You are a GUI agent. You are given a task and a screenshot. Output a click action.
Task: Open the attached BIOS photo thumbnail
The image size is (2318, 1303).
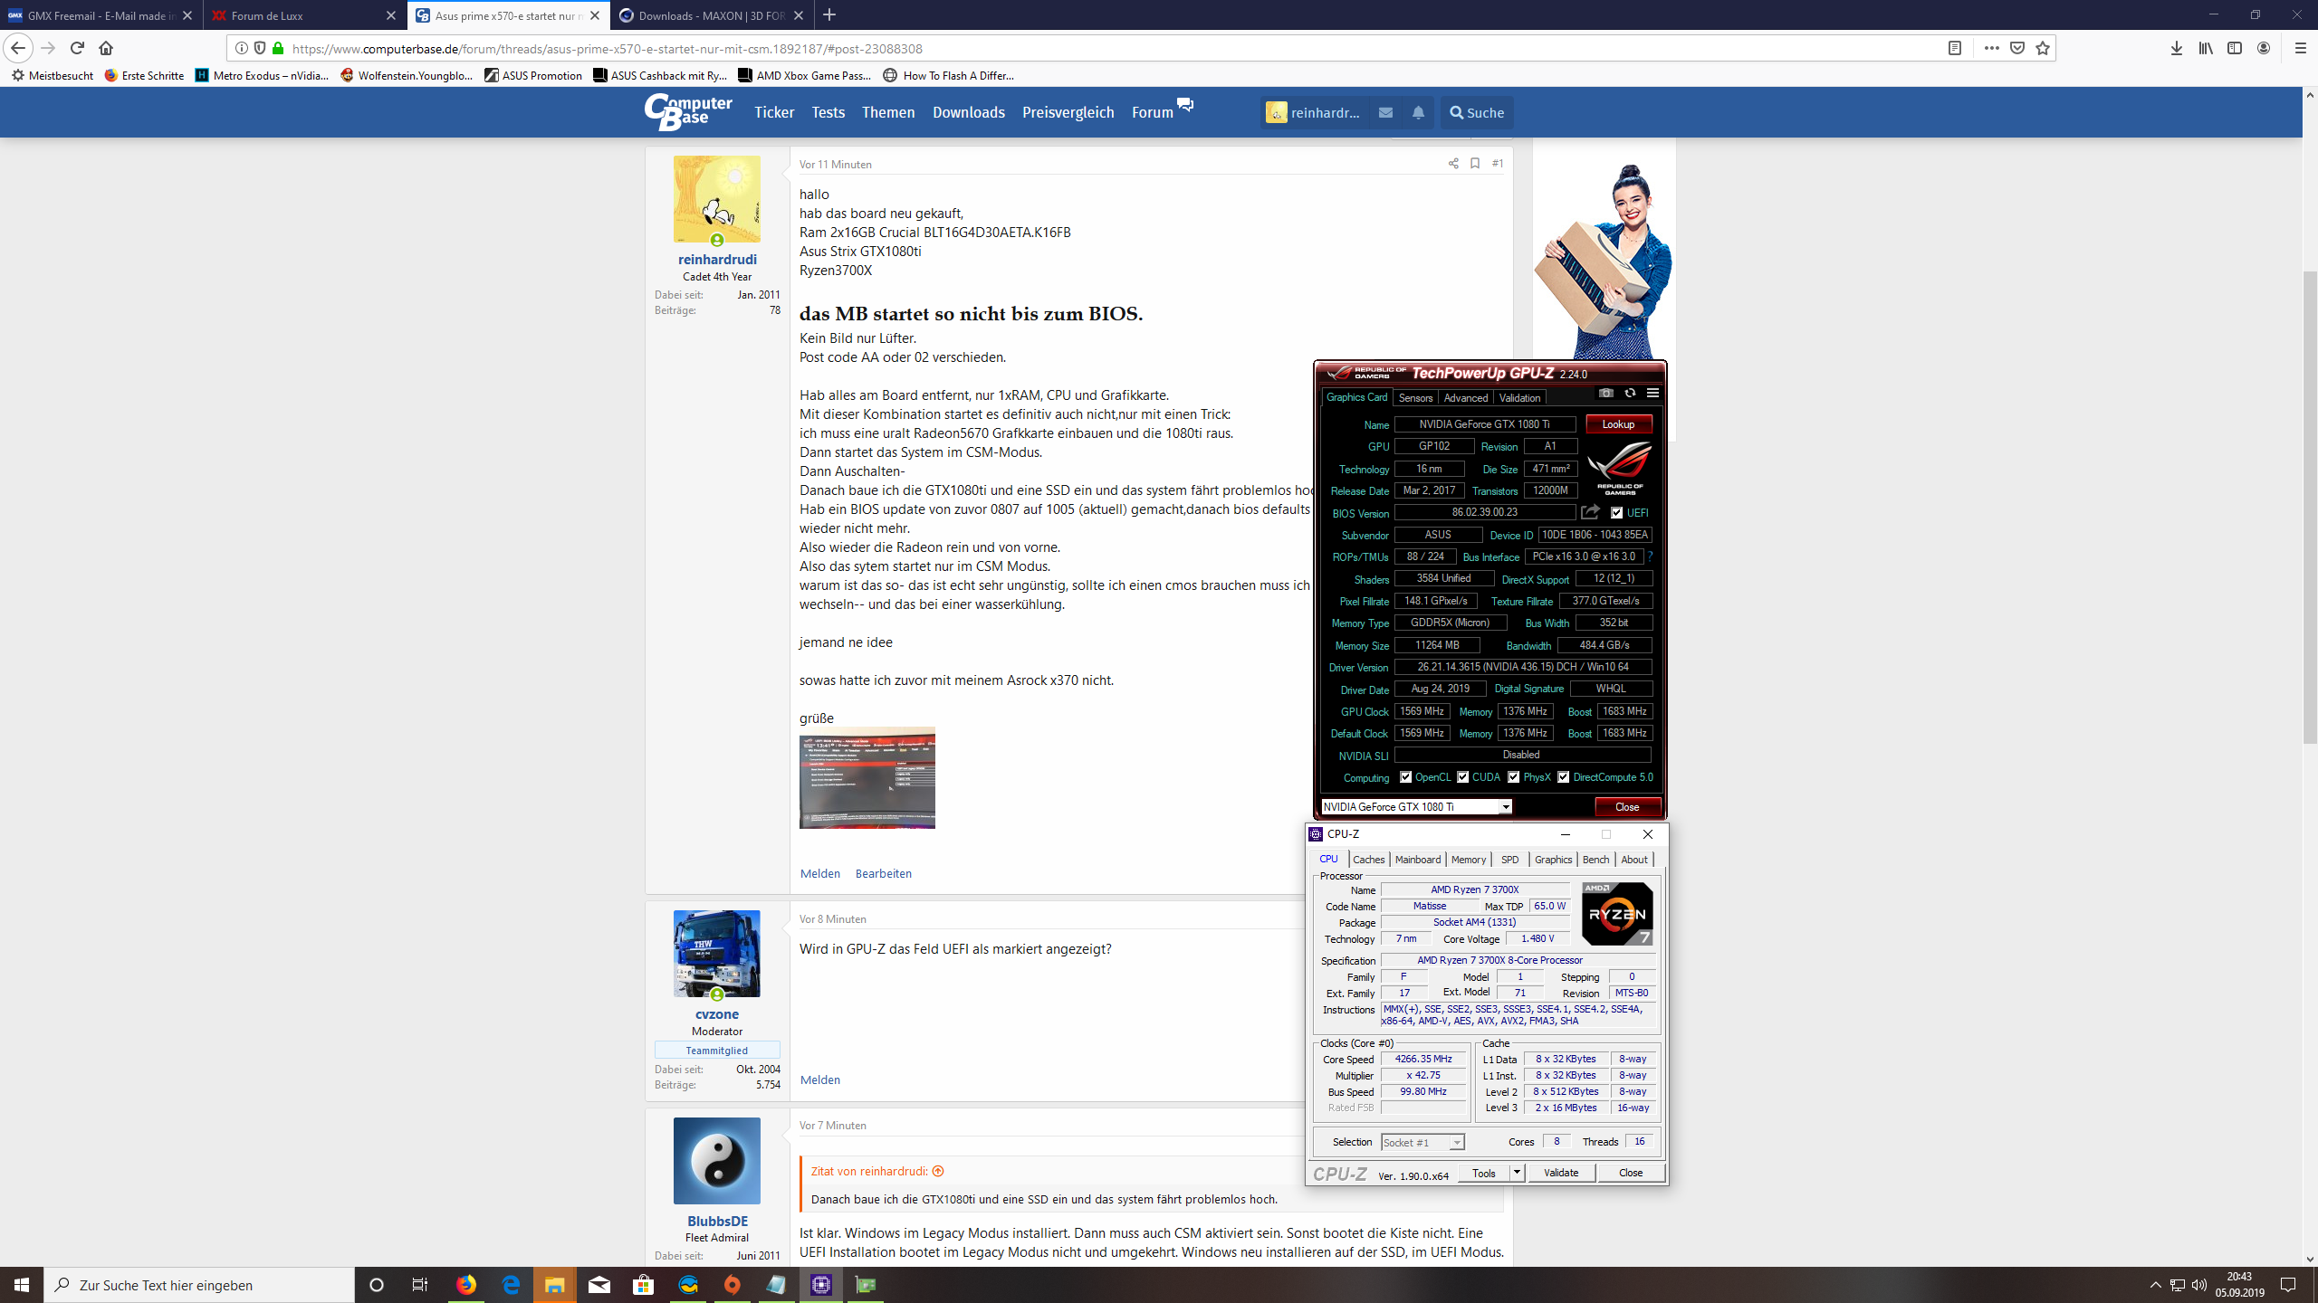(867, 778)
